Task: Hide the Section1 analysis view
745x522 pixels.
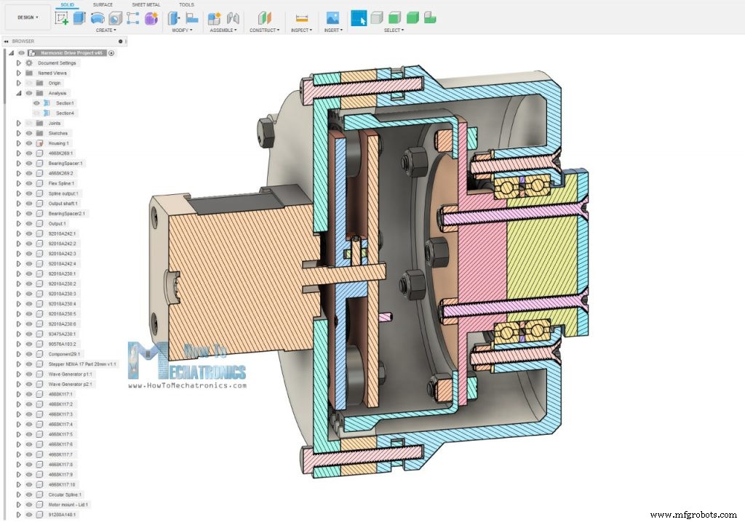Action: (x=36, y=103)
